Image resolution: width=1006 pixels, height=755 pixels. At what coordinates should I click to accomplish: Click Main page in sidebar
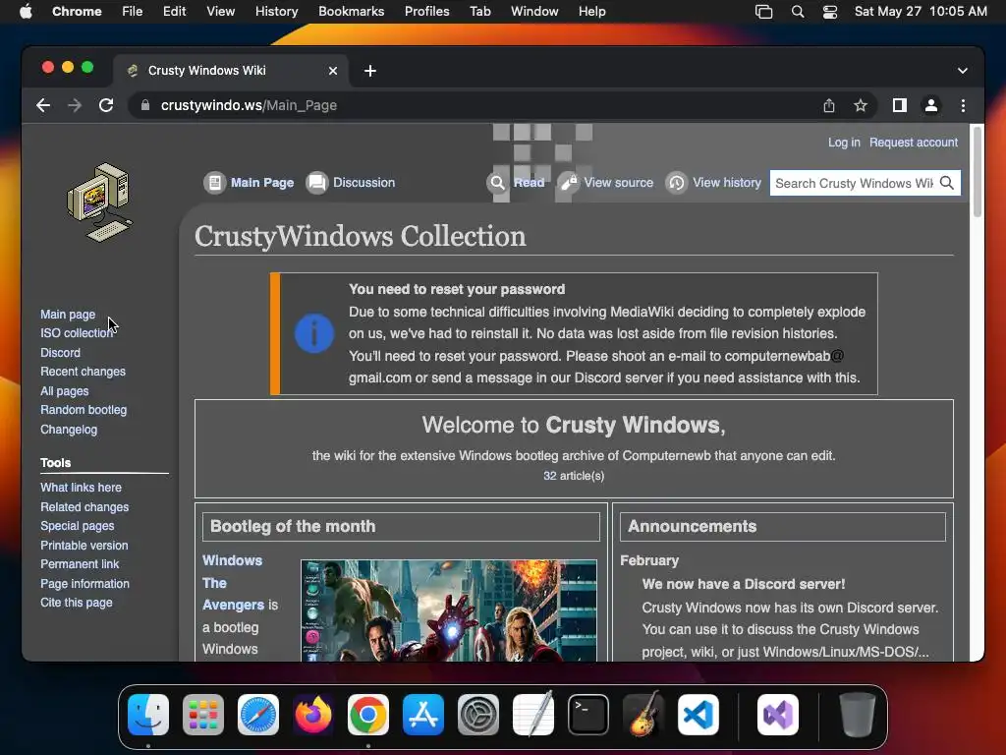coord(68,314)
